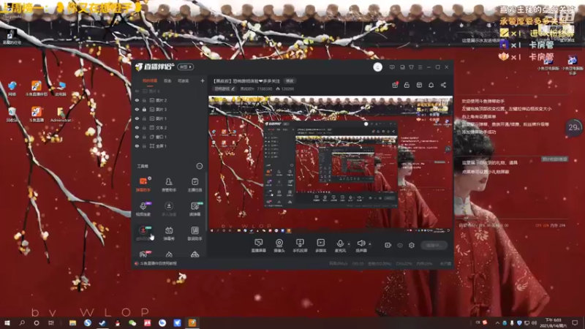
Task: Open the 弹幕助手 danmaku assistant tool
Action: (x=143, y=185)
